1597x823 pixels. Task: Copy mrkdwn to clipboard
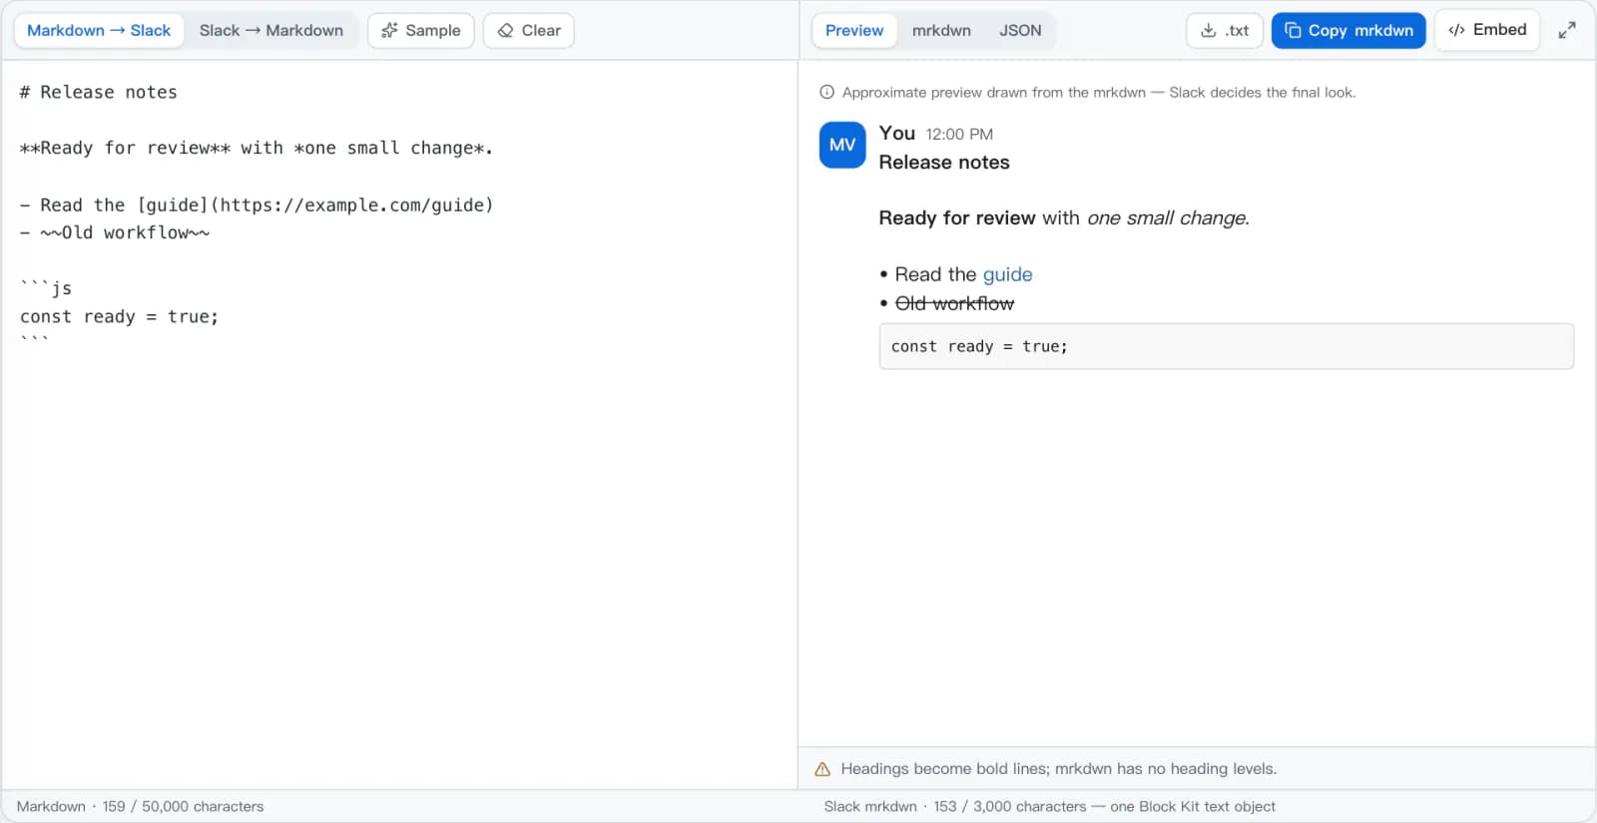point(1348,30)
